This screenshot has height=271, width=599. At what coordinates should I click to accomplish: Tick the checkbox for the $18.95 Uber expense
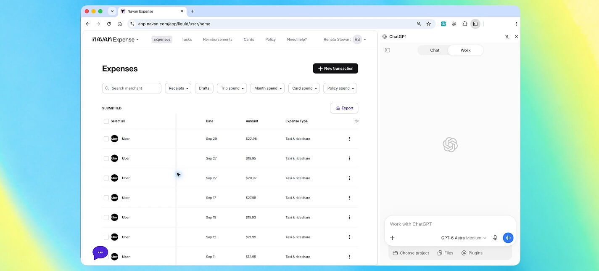(106, 159)
